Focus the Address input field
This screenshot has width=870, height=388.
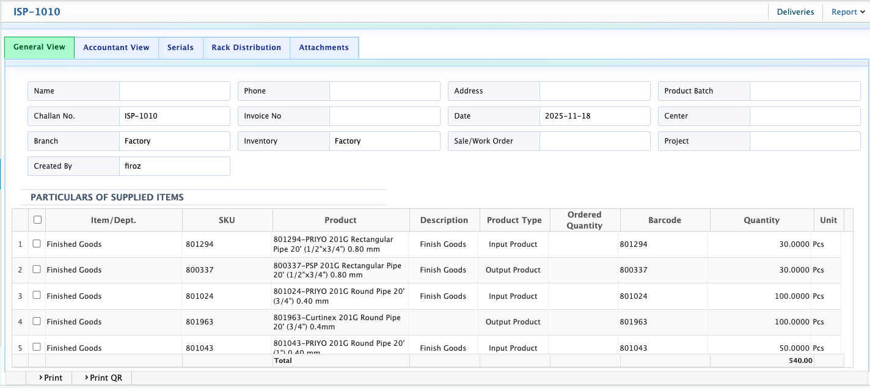point(595,91)
